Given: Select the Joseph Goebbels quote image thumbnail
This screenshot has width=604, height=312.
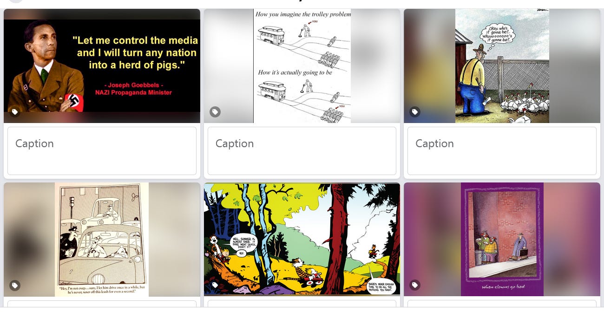Looking at the screenshot, I should (102, 66).
